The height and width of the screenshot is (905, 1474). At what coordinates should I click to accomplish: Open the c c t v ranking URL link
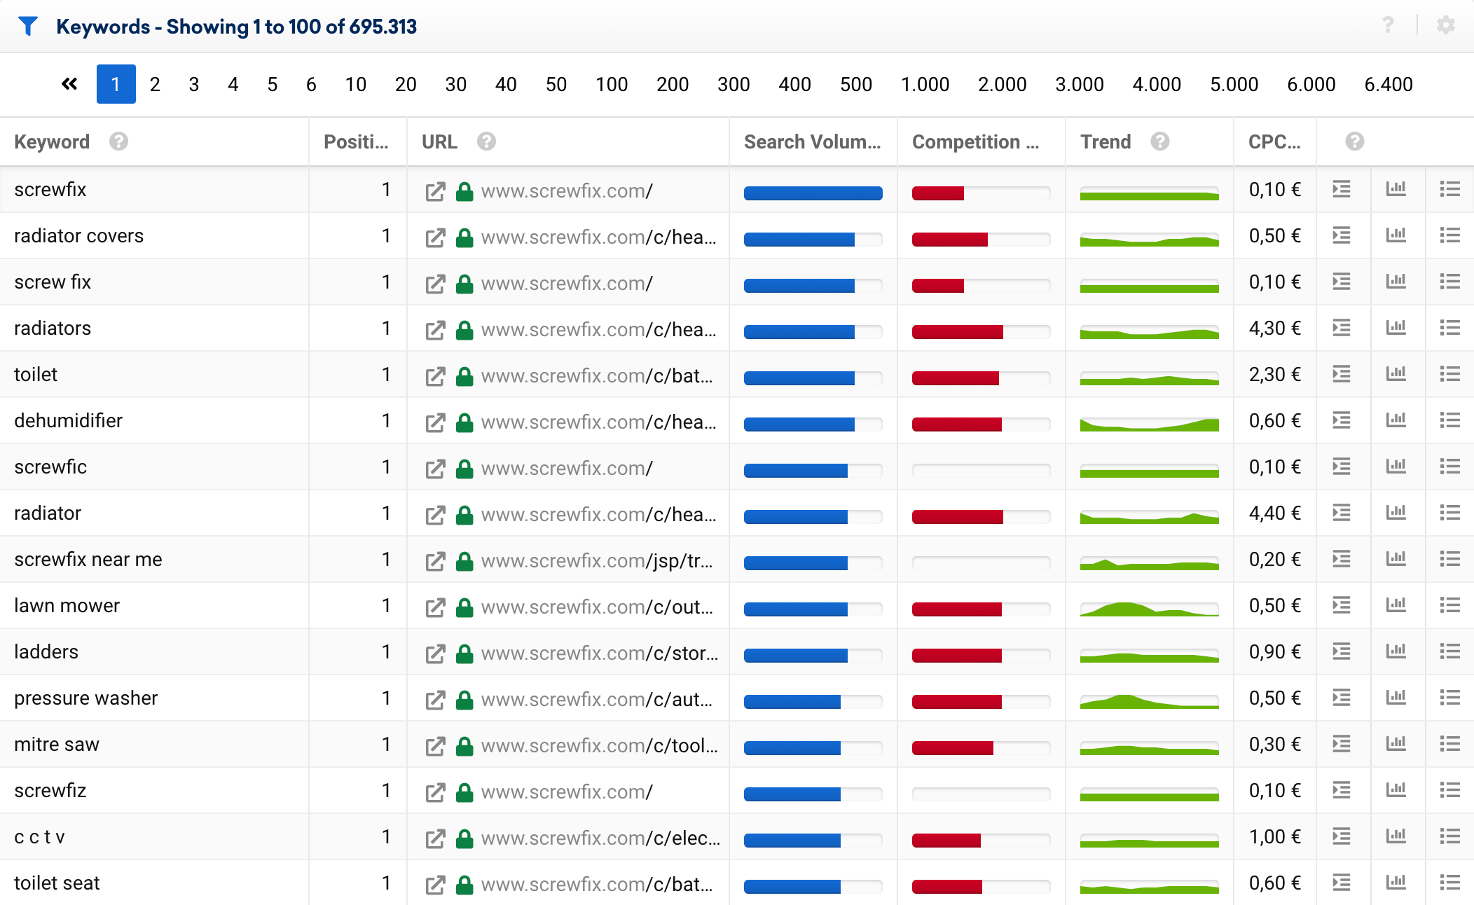pos(600,838)
